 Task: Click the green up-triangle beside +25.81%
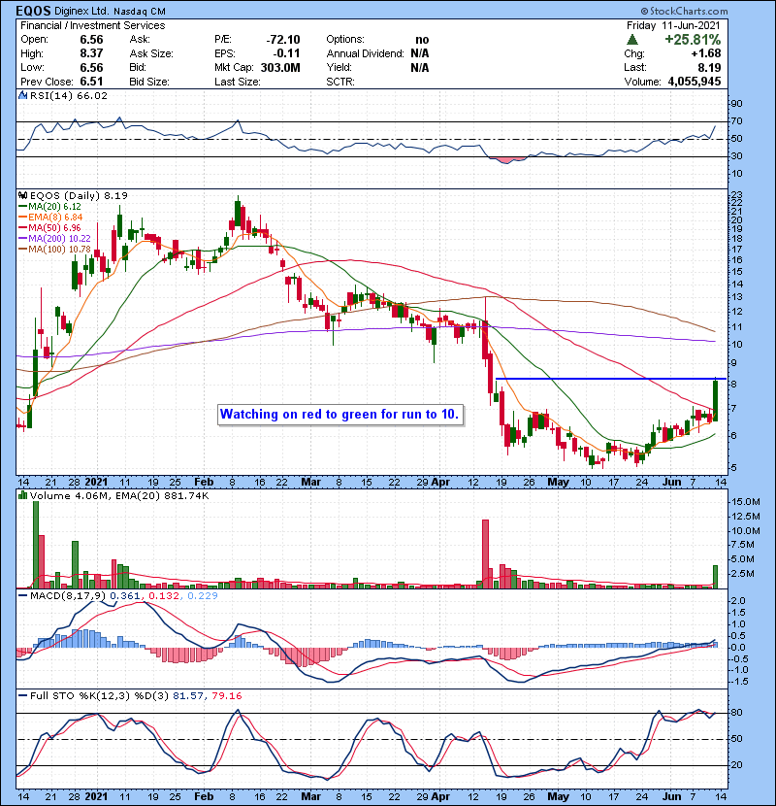point(632,40)
